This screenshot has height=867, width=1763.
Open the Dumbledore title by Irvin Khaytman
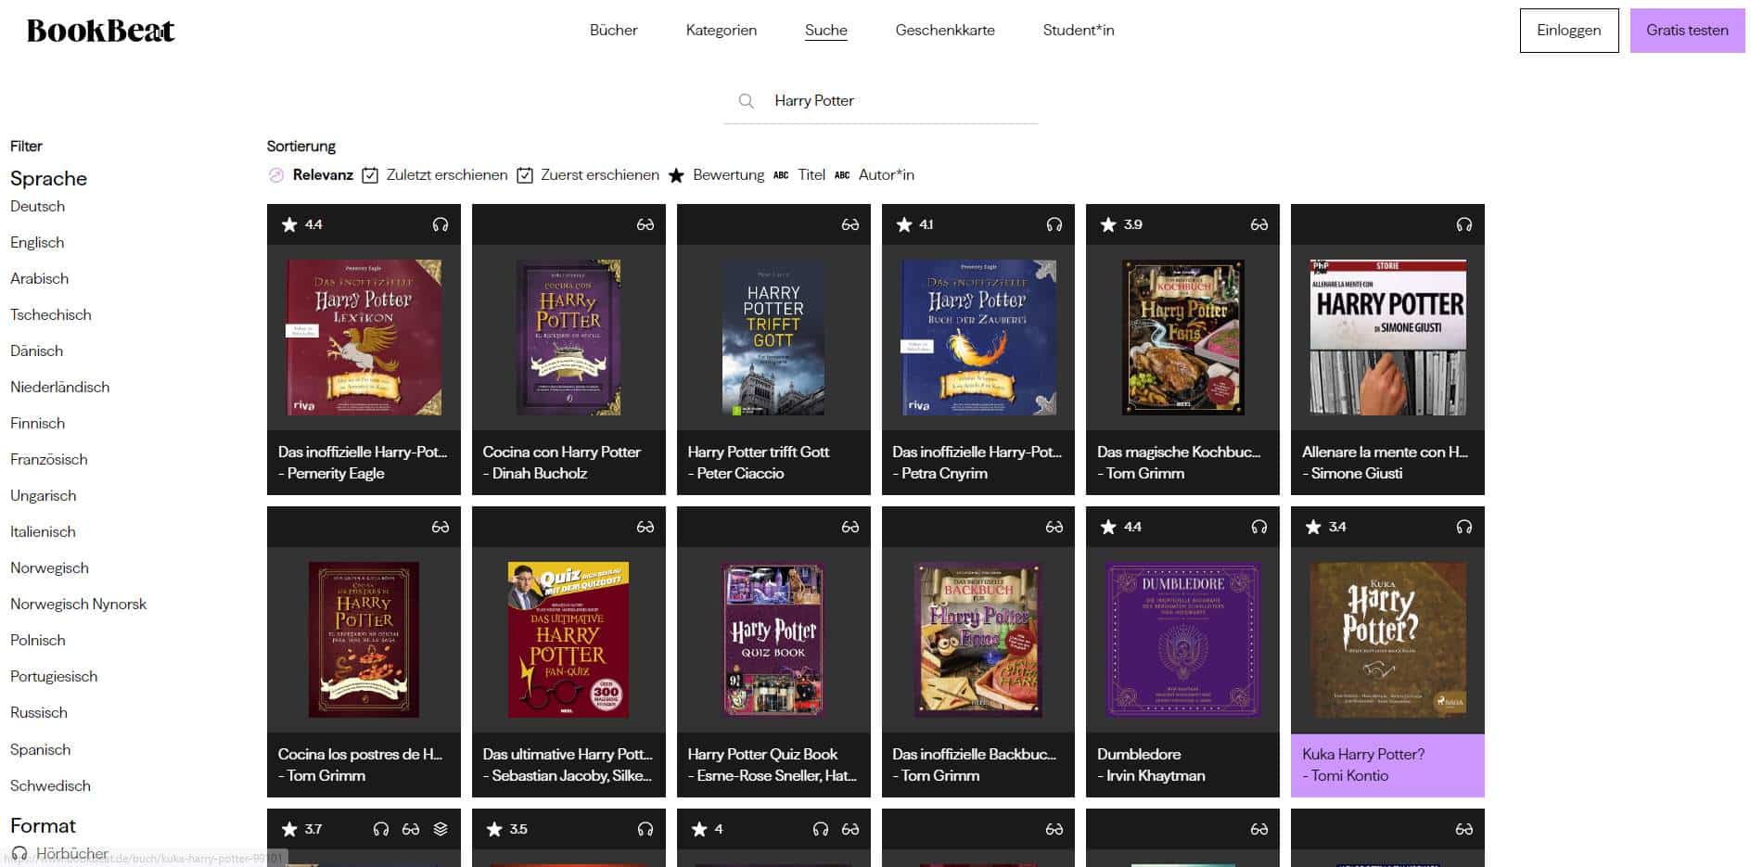click(1138, 754)
